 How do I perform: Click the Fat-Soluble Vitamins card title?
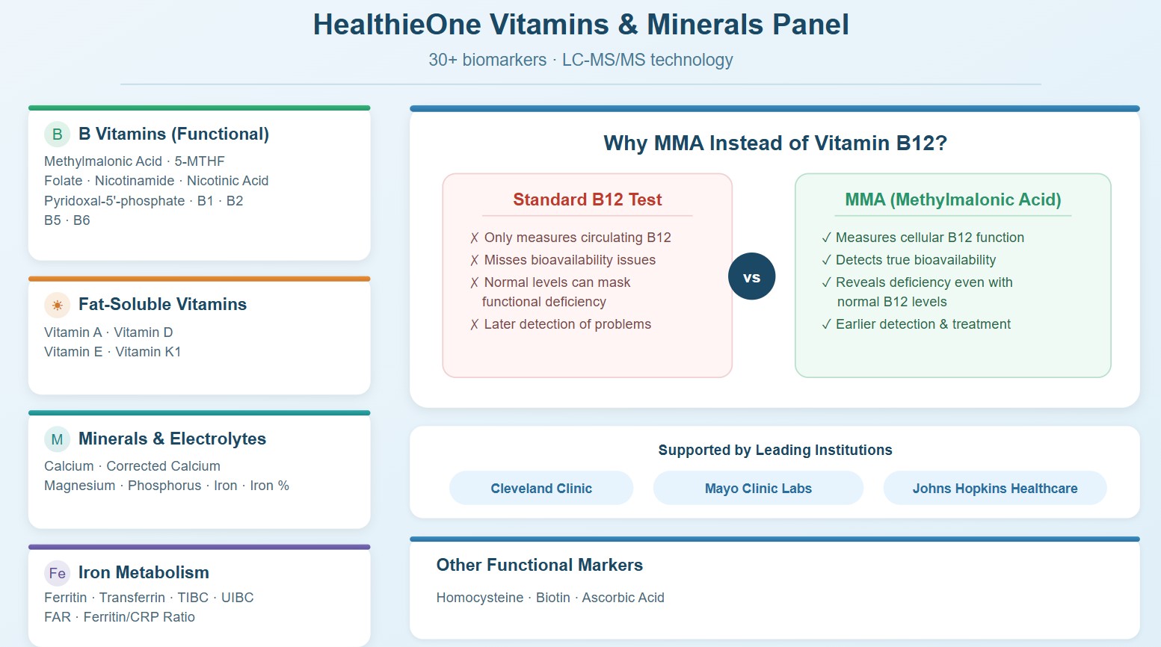tap(162, 305)
